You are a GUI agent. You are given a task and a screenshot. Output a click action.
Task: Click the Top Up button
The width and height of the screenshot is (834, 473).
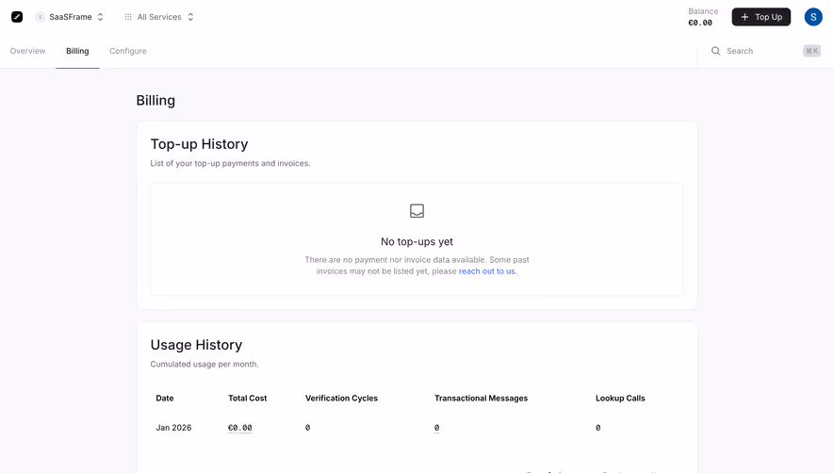click(x=761, y=17)
